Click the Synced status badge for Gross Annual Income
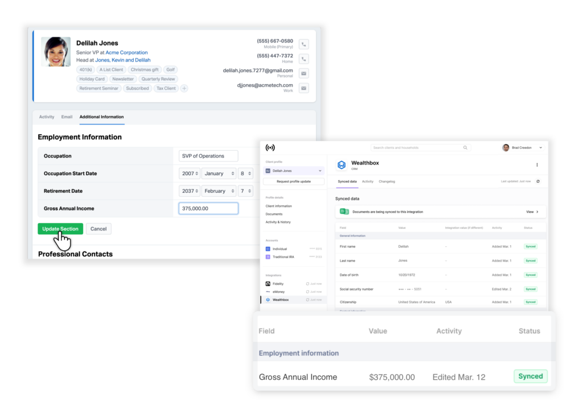Screen dimensions: 583x418 click(530, 376)
